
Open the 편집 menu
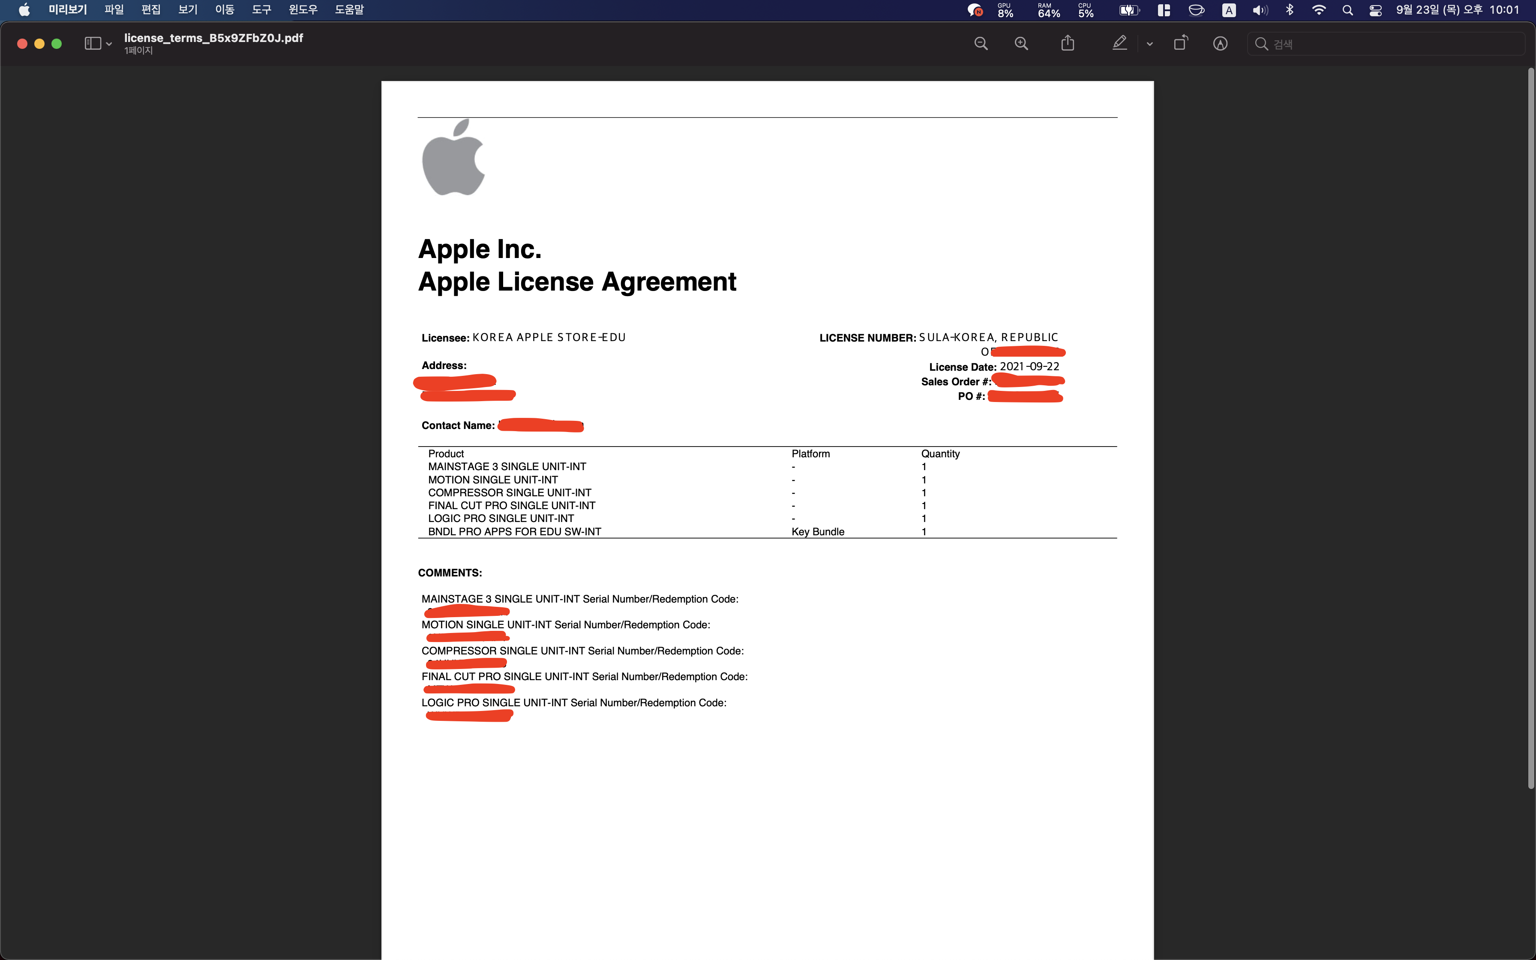click(x=151, y=9)
